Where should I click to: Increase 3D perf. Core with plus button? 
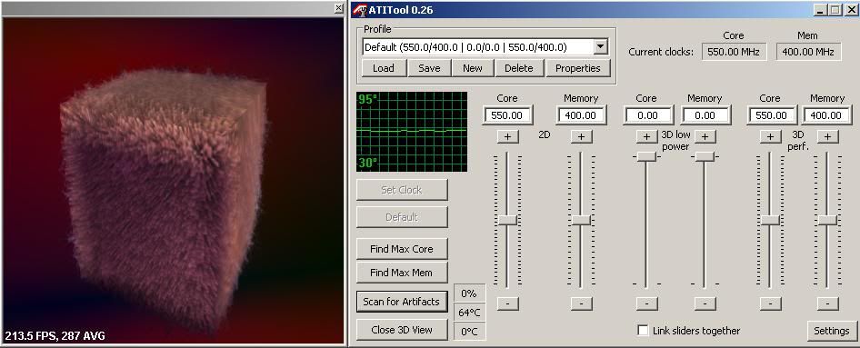(770, 136)
